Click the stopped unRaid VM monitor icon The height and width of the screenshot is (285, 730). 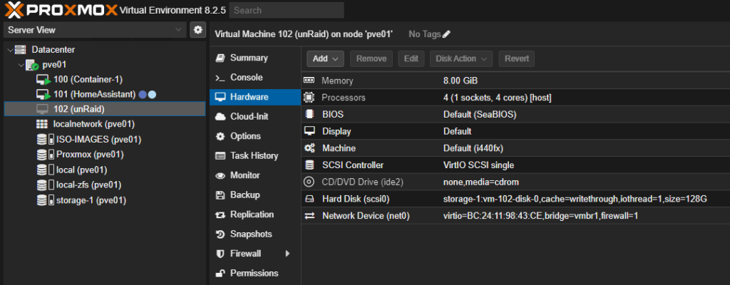42,109
